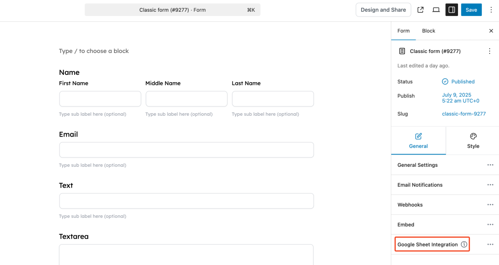Click the Text input field
The image size is (499, 265).
click(187, 201)
